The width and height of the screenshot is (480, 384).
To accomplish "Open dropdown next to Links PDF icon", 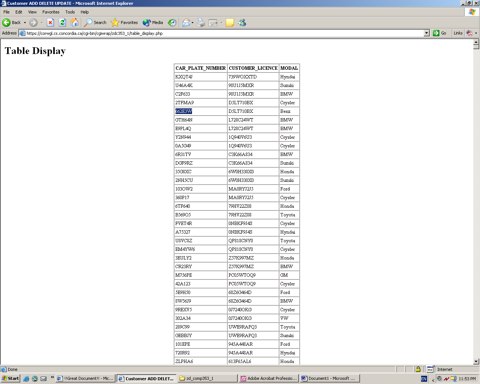I will (476, 33).
